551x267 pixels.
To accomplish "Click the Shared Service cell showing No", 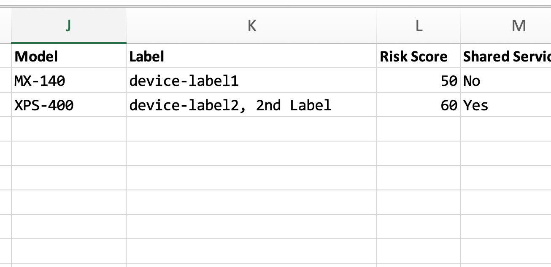I will click(x=506, y=81).
